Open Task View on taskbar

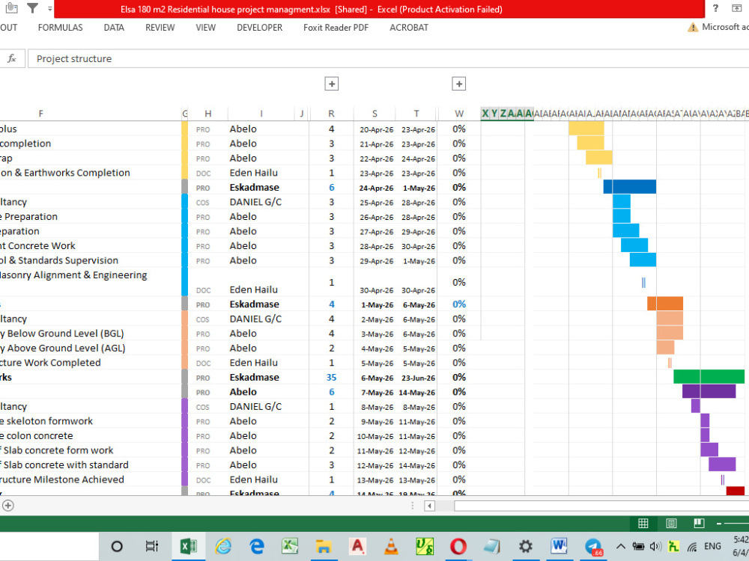[152, 546]
